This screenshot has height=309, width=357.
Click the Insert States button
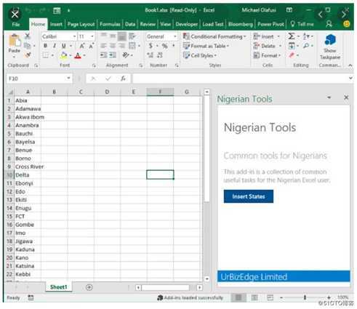[x=249, y=196]
